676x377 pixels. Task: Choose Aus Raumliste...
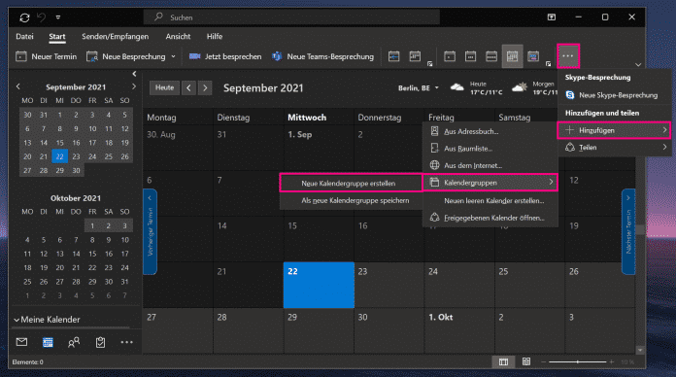pyautogui.click(x=490, y=149)
